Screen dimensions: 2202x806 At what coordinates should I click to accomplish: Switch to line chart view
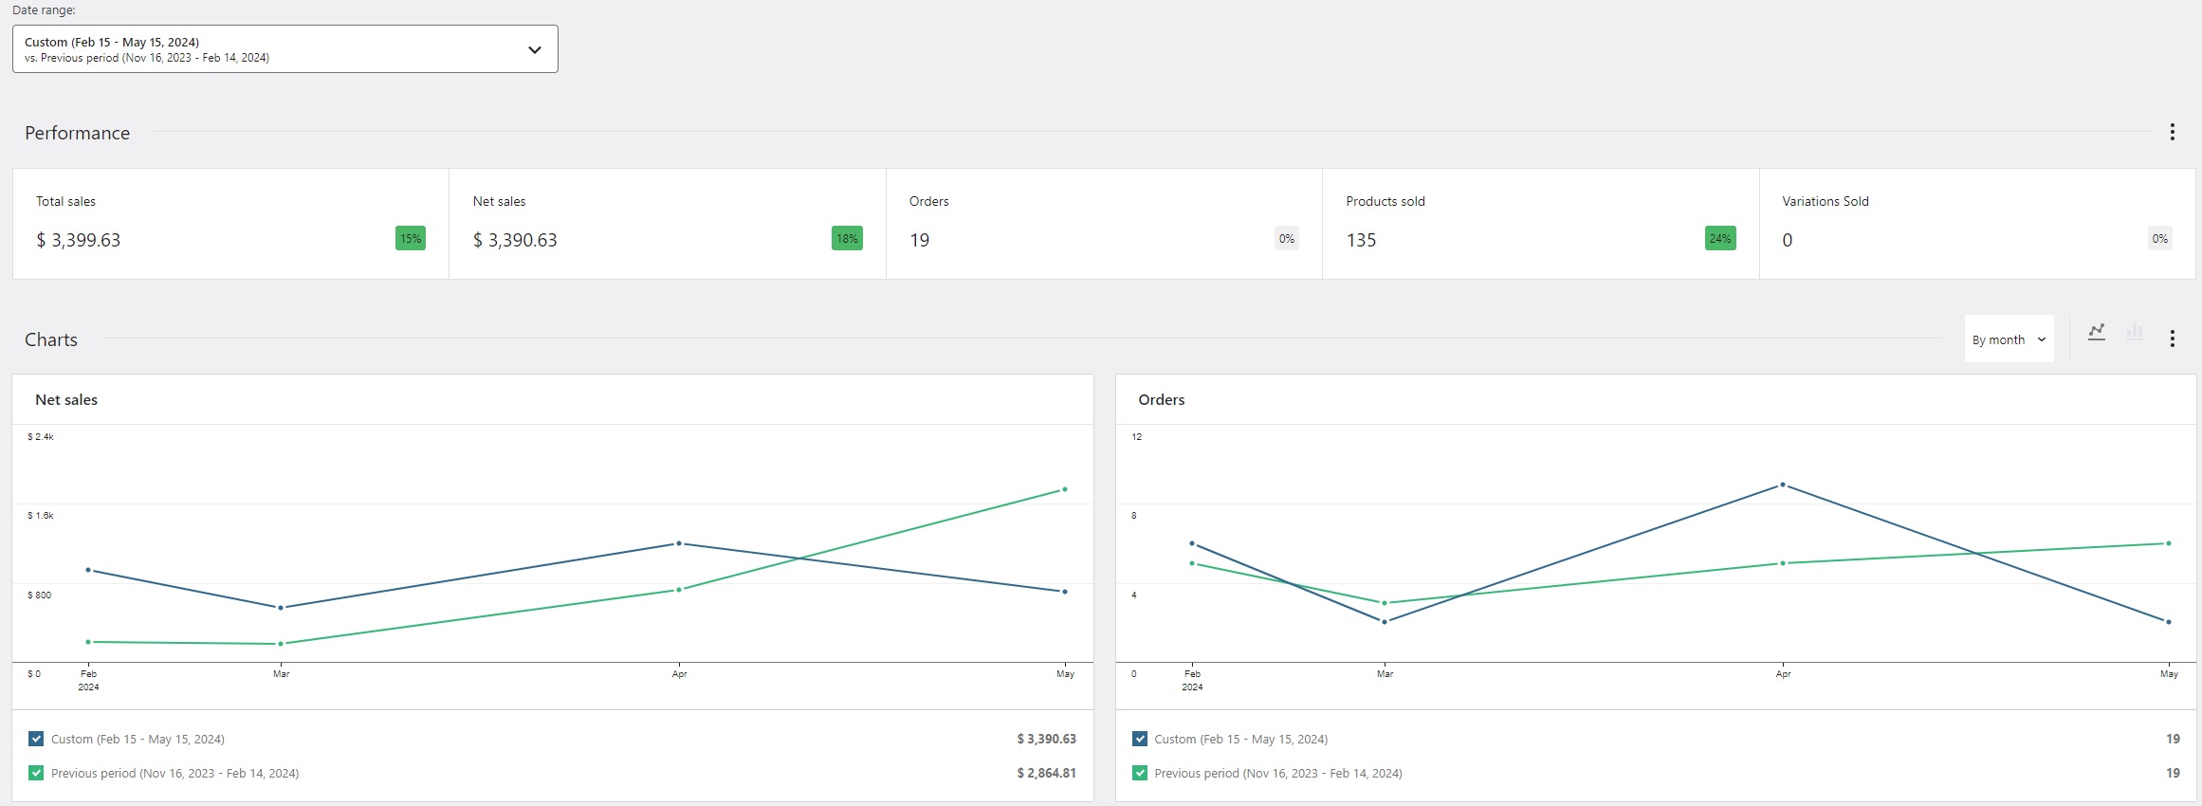(2097, 332)
